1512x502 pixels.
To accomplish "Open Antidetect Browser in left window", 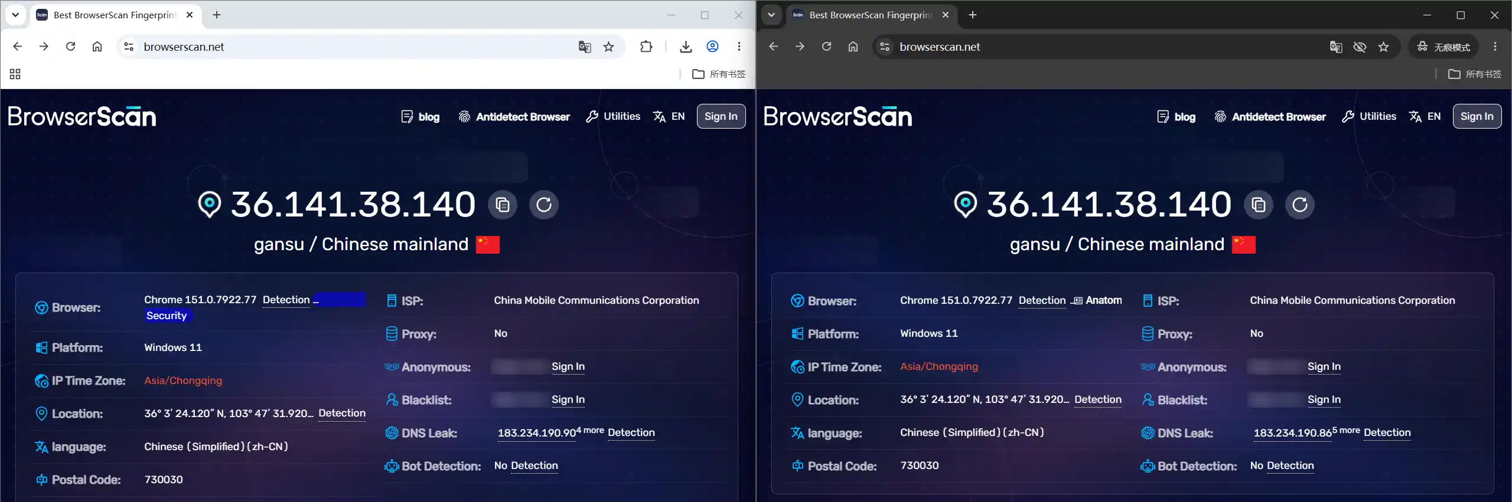I will [514, 117].
